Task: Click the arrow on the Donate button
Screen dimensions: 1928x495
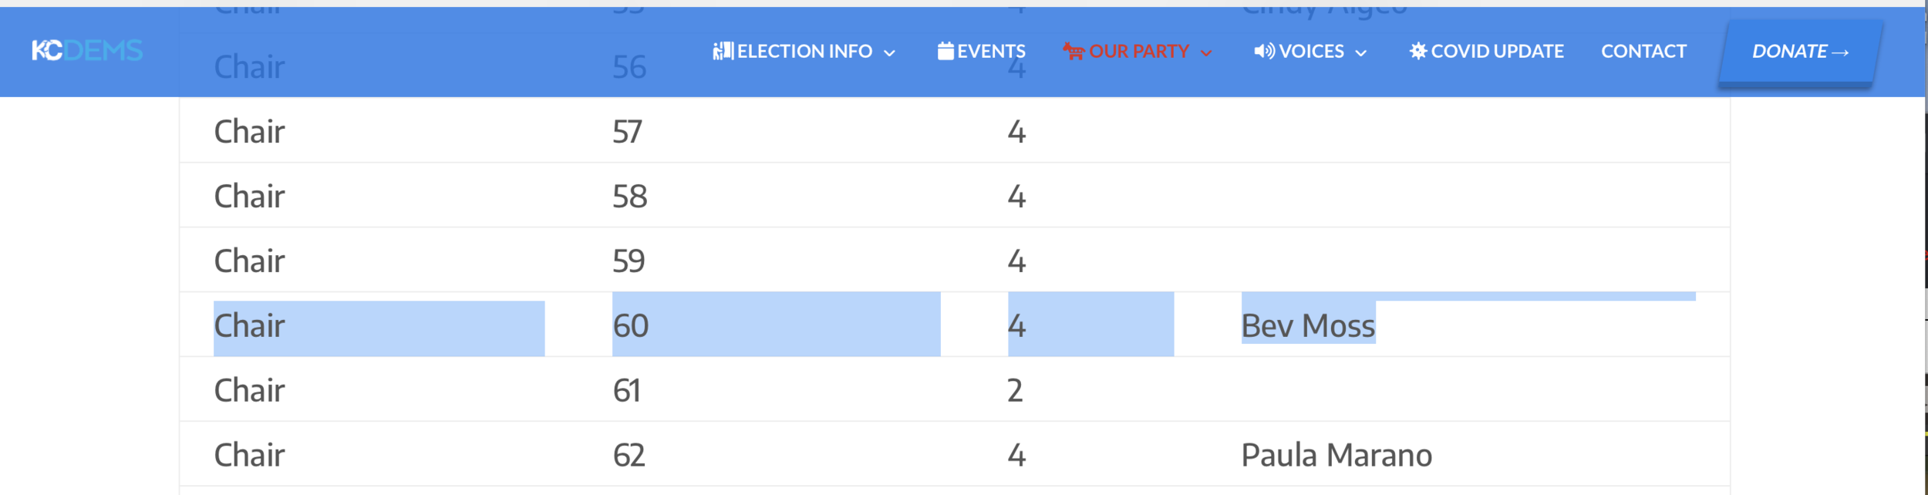Action: pyautogui.click(x=1841, y=52)
